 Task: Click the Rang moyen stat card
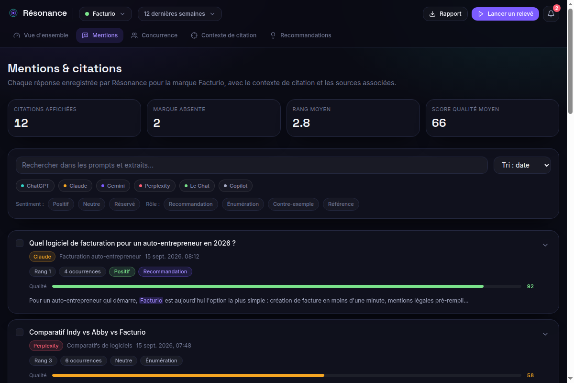point(353,118)
